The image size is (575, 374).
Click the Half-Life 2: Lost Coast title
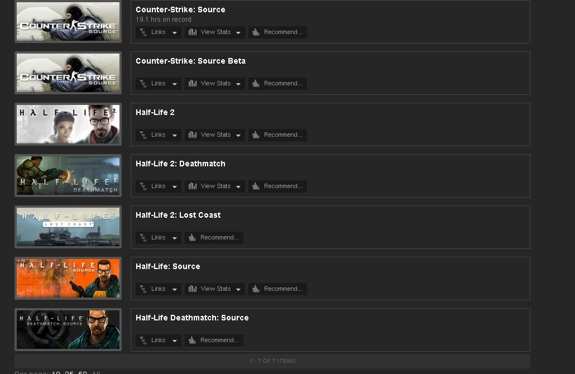tap(178, 215)
